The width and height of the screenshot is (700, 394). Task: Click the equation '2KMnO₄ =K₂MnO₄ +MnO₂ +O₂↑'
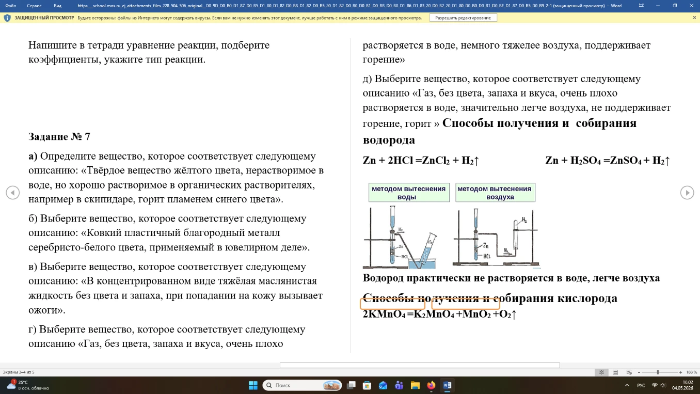tap(440, 314)
